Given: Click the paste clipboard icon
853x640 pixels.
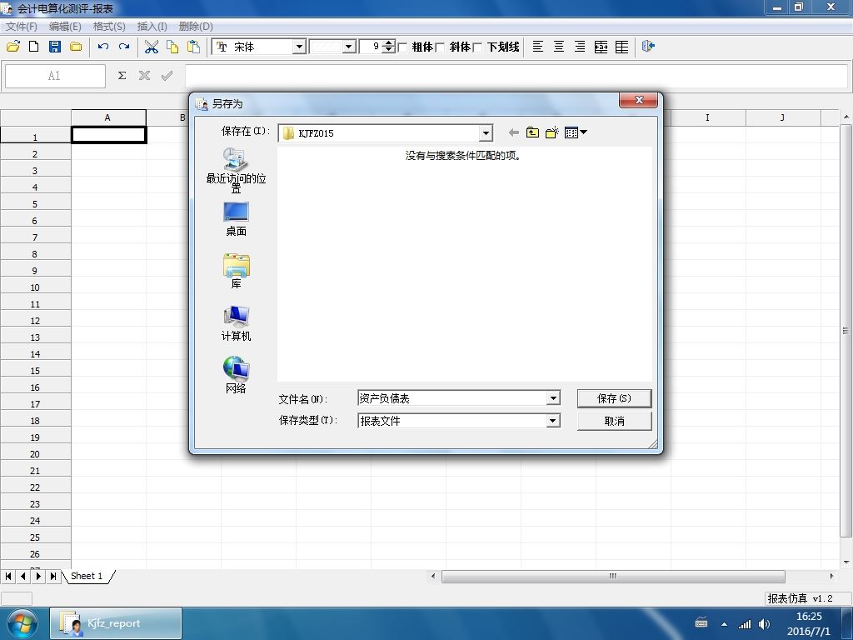Looking at the screenshot, I should (193, 47).
